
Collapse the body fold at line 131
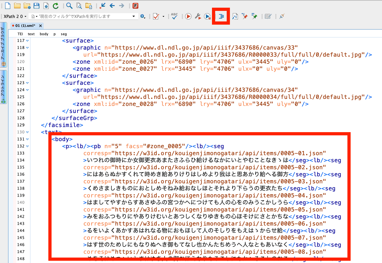pos(27,139)
